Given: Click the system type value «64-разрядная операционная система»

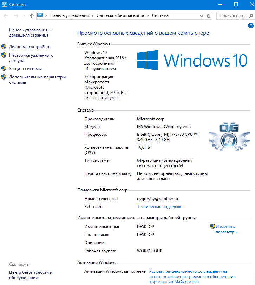Looking at the screenshot, I should coord(164,163).
